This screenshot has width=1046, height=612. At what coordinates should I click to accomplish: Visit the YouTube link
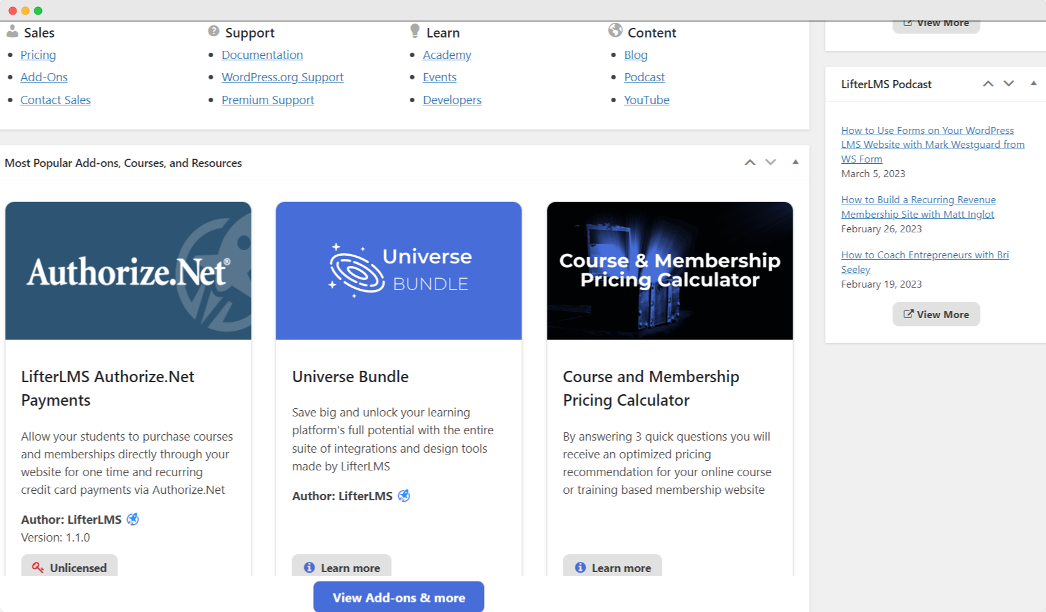tap(647, 100)
